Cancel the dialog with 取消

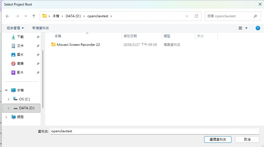247,139
